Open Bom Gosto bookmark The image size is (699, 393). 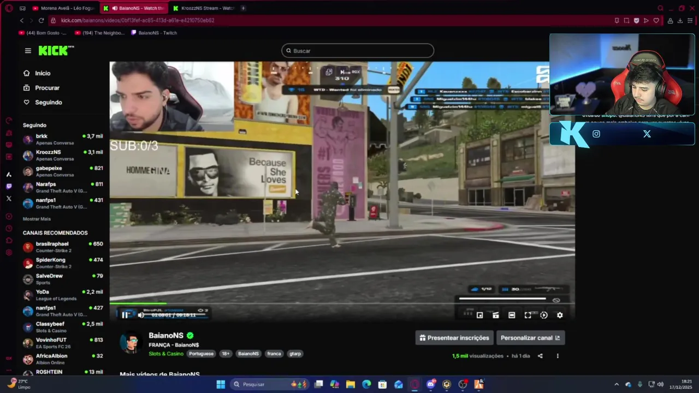43,33
